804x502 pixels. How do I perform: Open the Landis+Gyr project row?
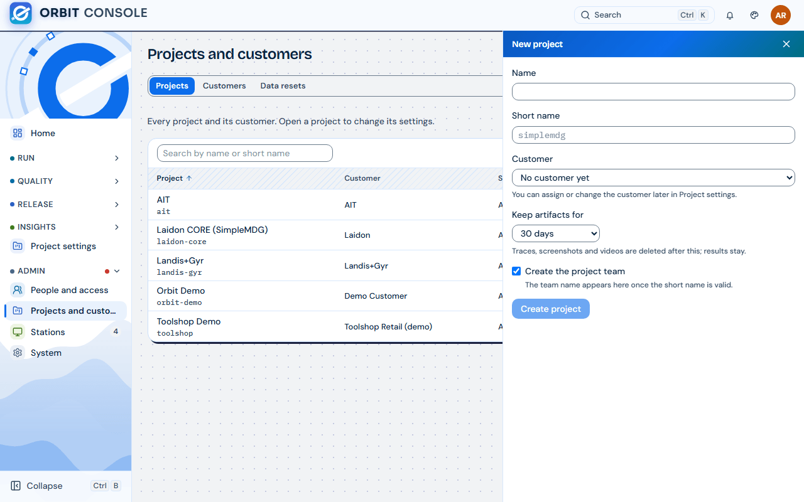[x=325, y=265]
